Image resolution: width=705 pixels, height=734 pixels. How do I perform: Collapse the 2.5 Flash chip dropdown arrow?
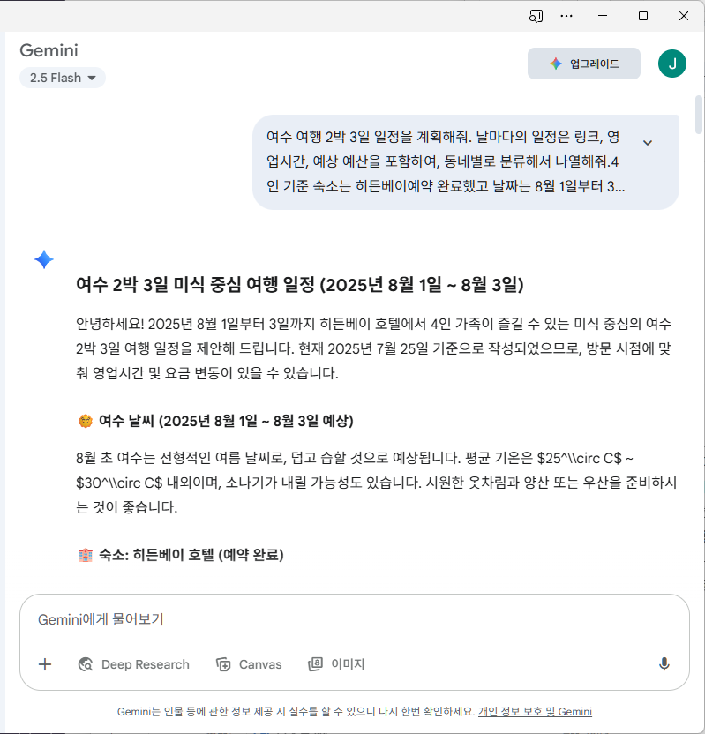point(93,78)
